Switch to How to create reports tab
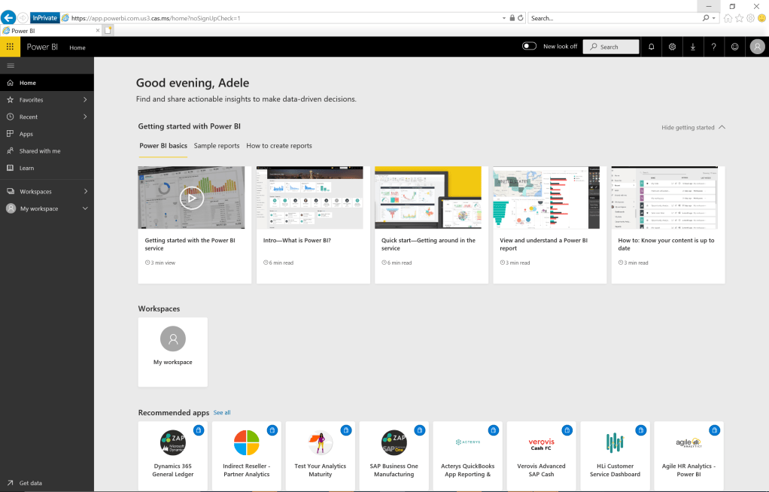This screenshot has height=492, width=769. click(x=278, y=146)
